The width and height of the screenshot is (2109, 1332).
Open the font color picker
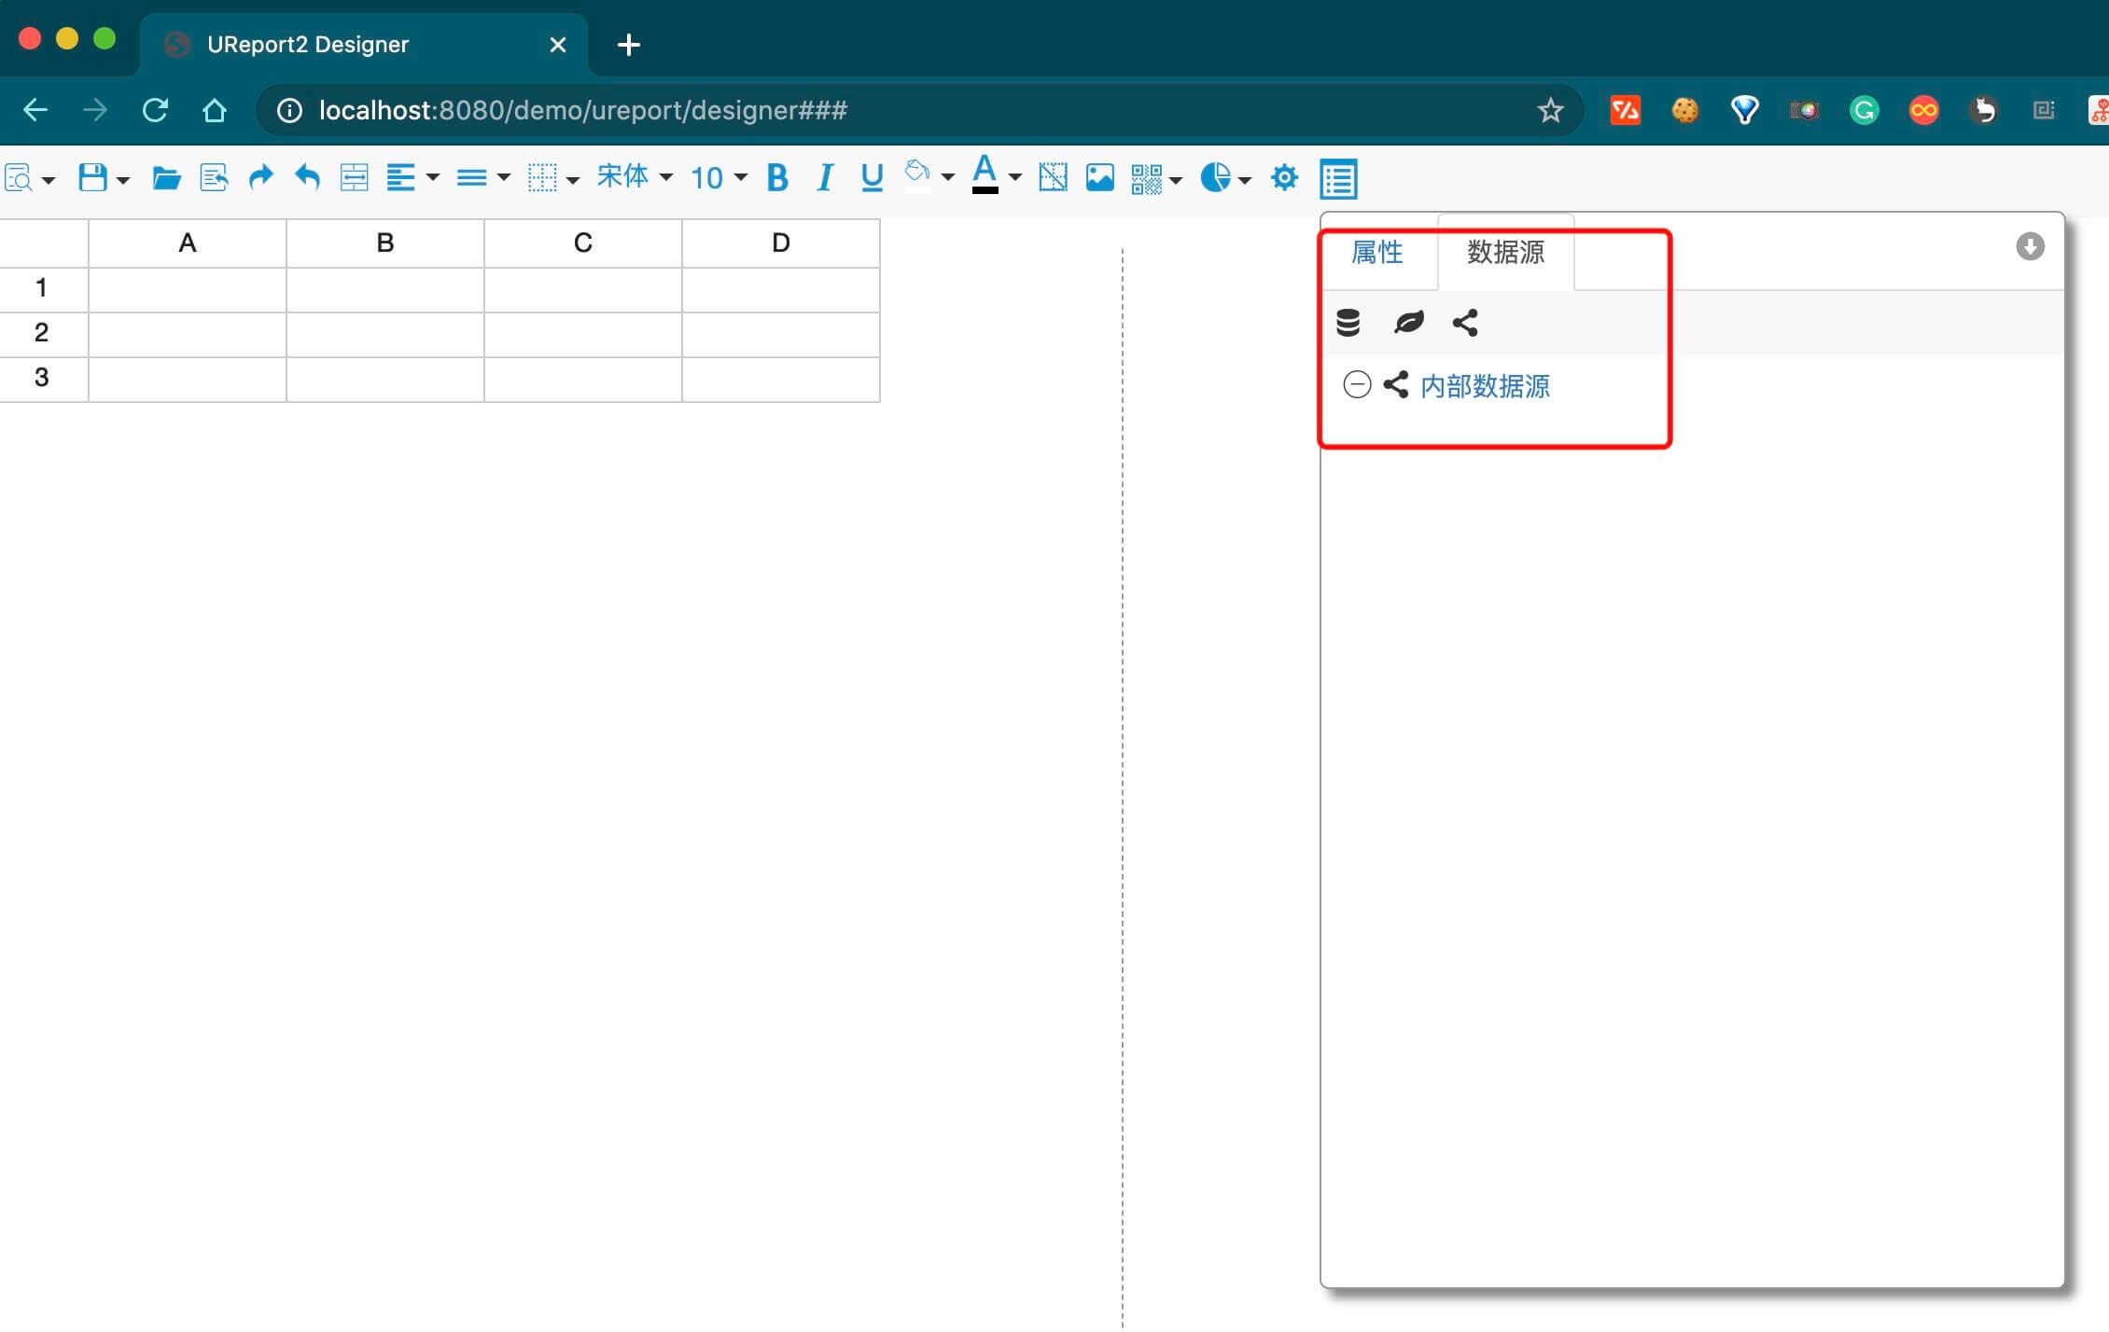[985, 175]
